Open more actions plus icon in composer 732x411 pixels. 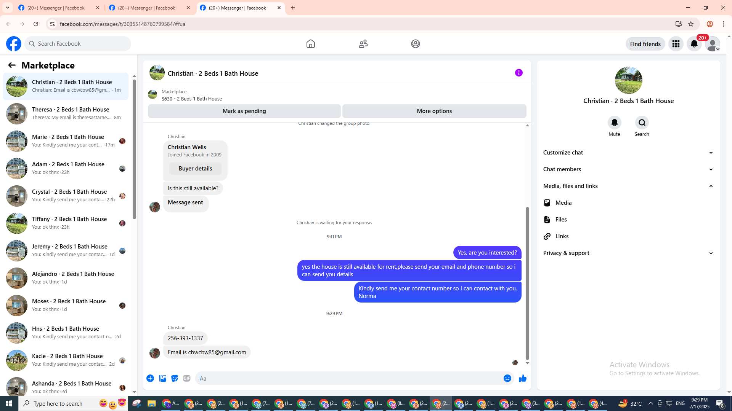[150, 378]
